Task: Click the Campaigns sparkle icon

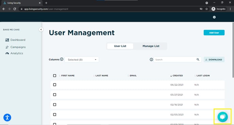Action: (7, 47)
